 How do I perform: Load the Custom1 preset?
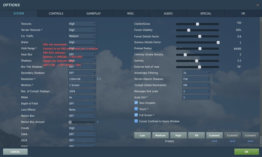point(214,135)
